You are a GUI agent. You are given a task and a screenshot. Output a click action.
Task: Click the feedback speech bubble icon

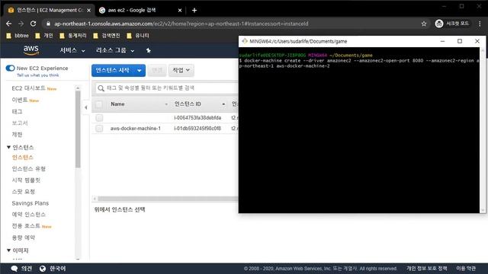point(14,269)
